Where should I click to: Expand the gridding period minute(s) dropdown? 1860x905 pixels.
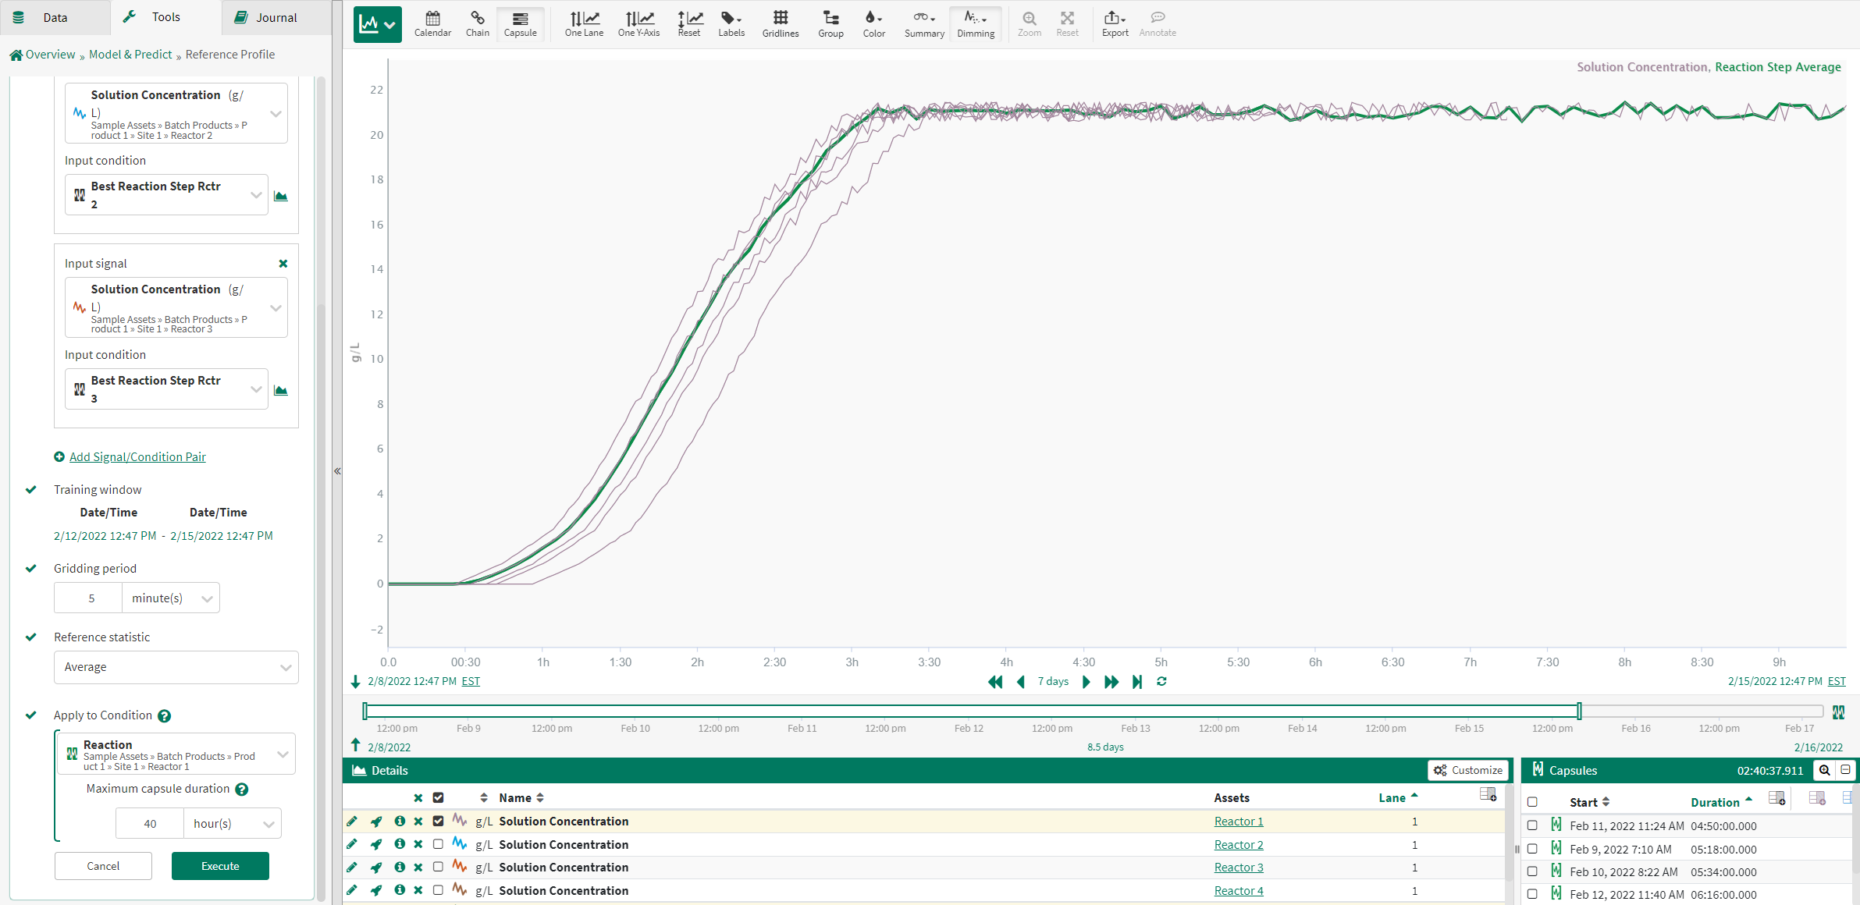pos(171,598)
